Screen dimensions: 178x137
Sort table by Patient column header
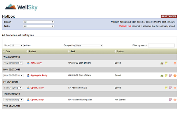click(x=32, y=51)
